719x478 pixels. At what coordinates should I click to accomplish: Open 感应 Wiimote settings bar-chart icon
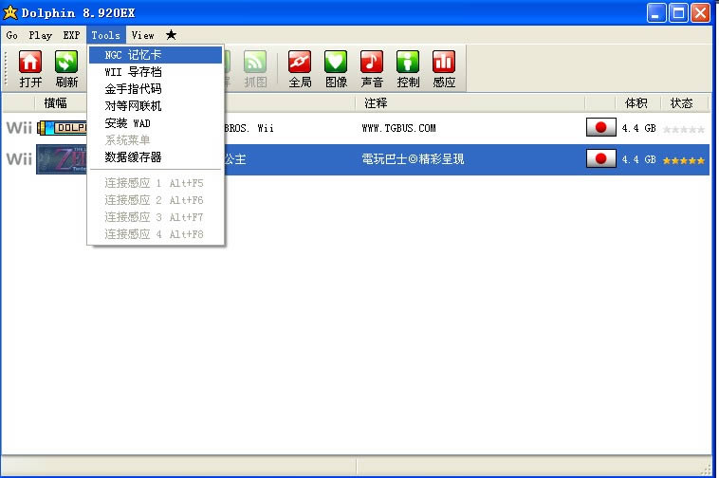click(x=444, y=62)
